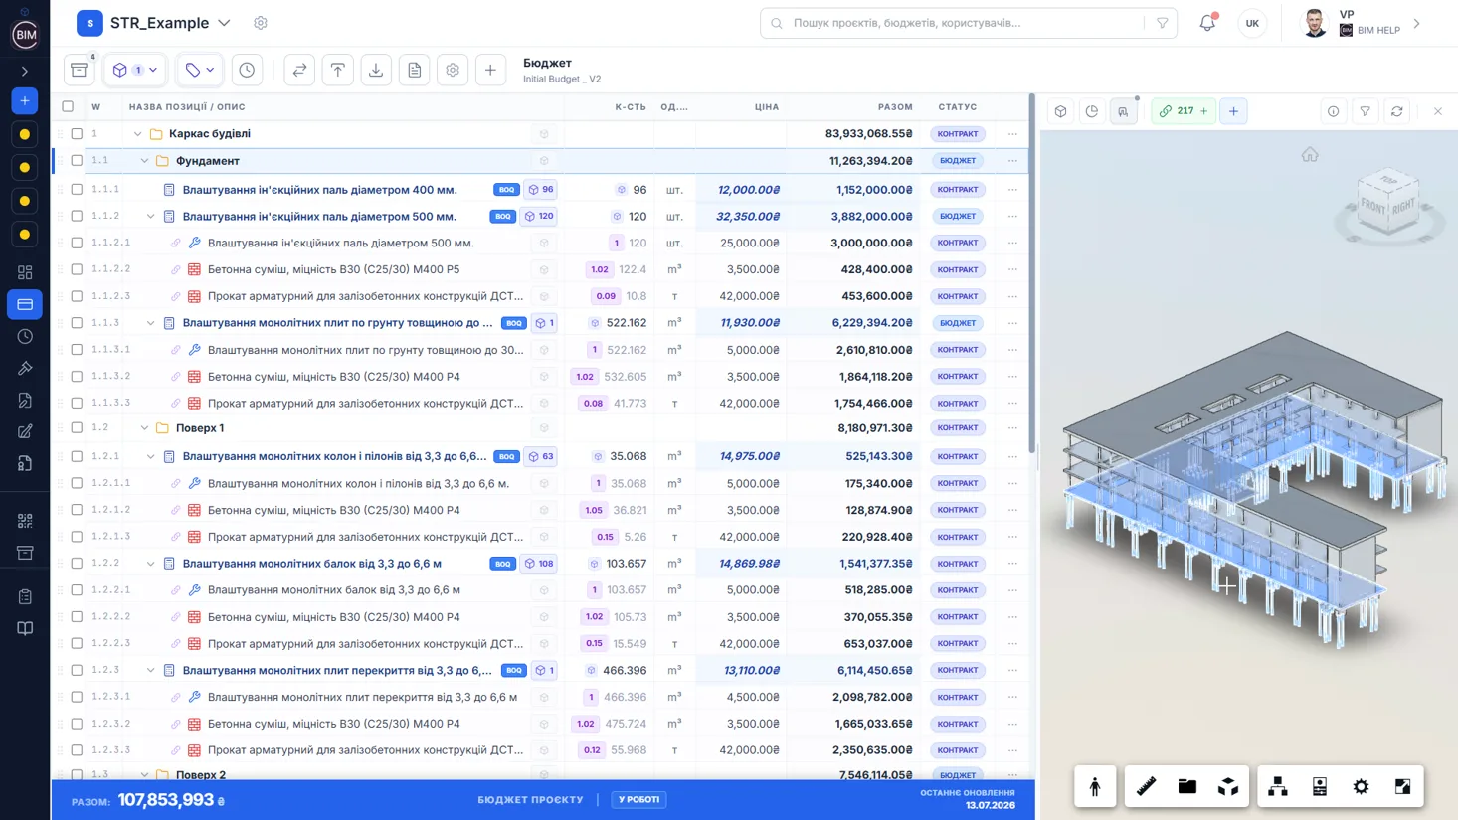Screen dimensions: 1458x820
Task: Collapse the Поверх 1 folder
Action: (144, 428)
